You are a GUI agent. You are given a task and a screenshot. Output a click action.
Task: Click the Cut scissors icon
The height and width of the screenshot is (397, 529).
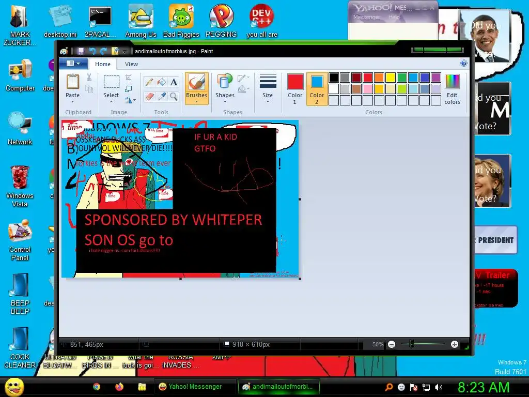point(89,78)
